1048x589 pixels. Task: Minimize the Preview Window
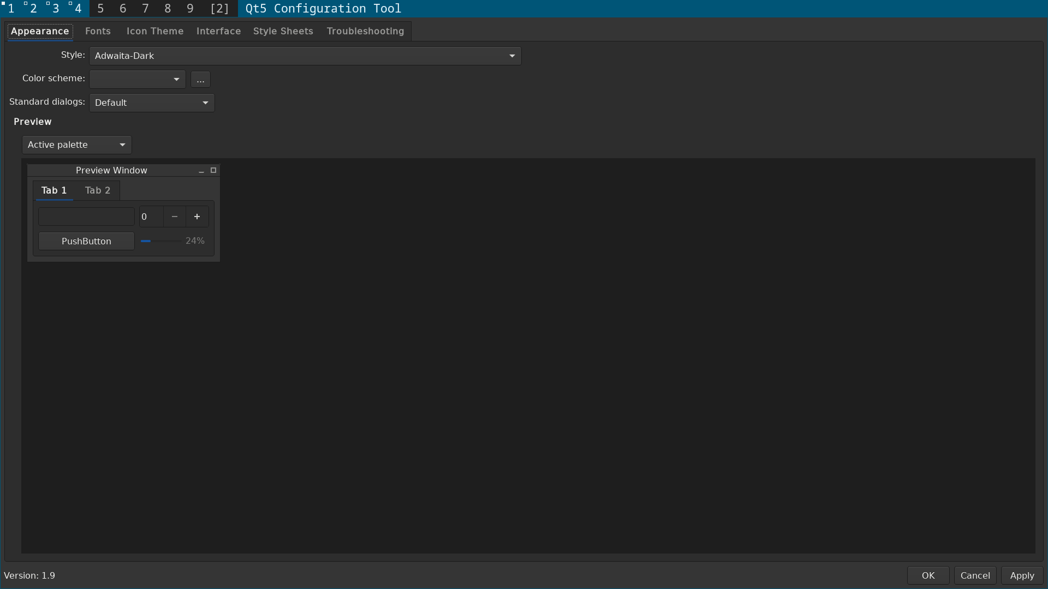click(201, 171)
